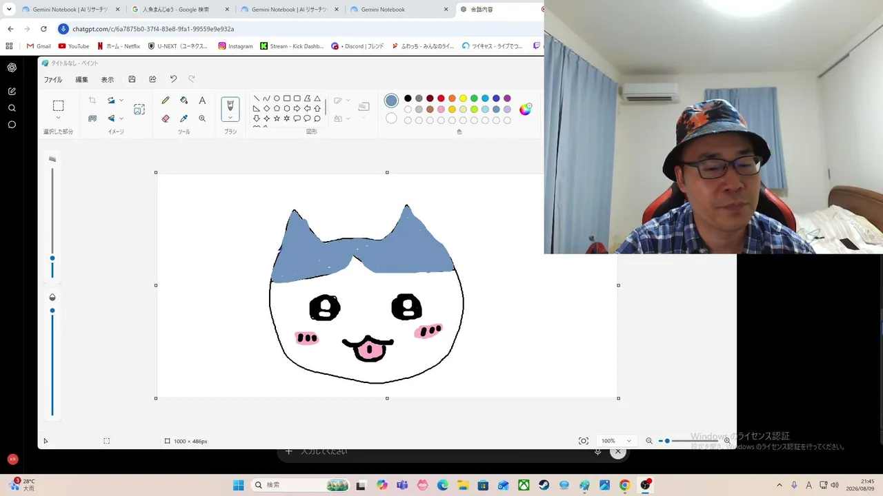
Task: Select Color 2 background swatch
Action: click(x=391, y=118)
